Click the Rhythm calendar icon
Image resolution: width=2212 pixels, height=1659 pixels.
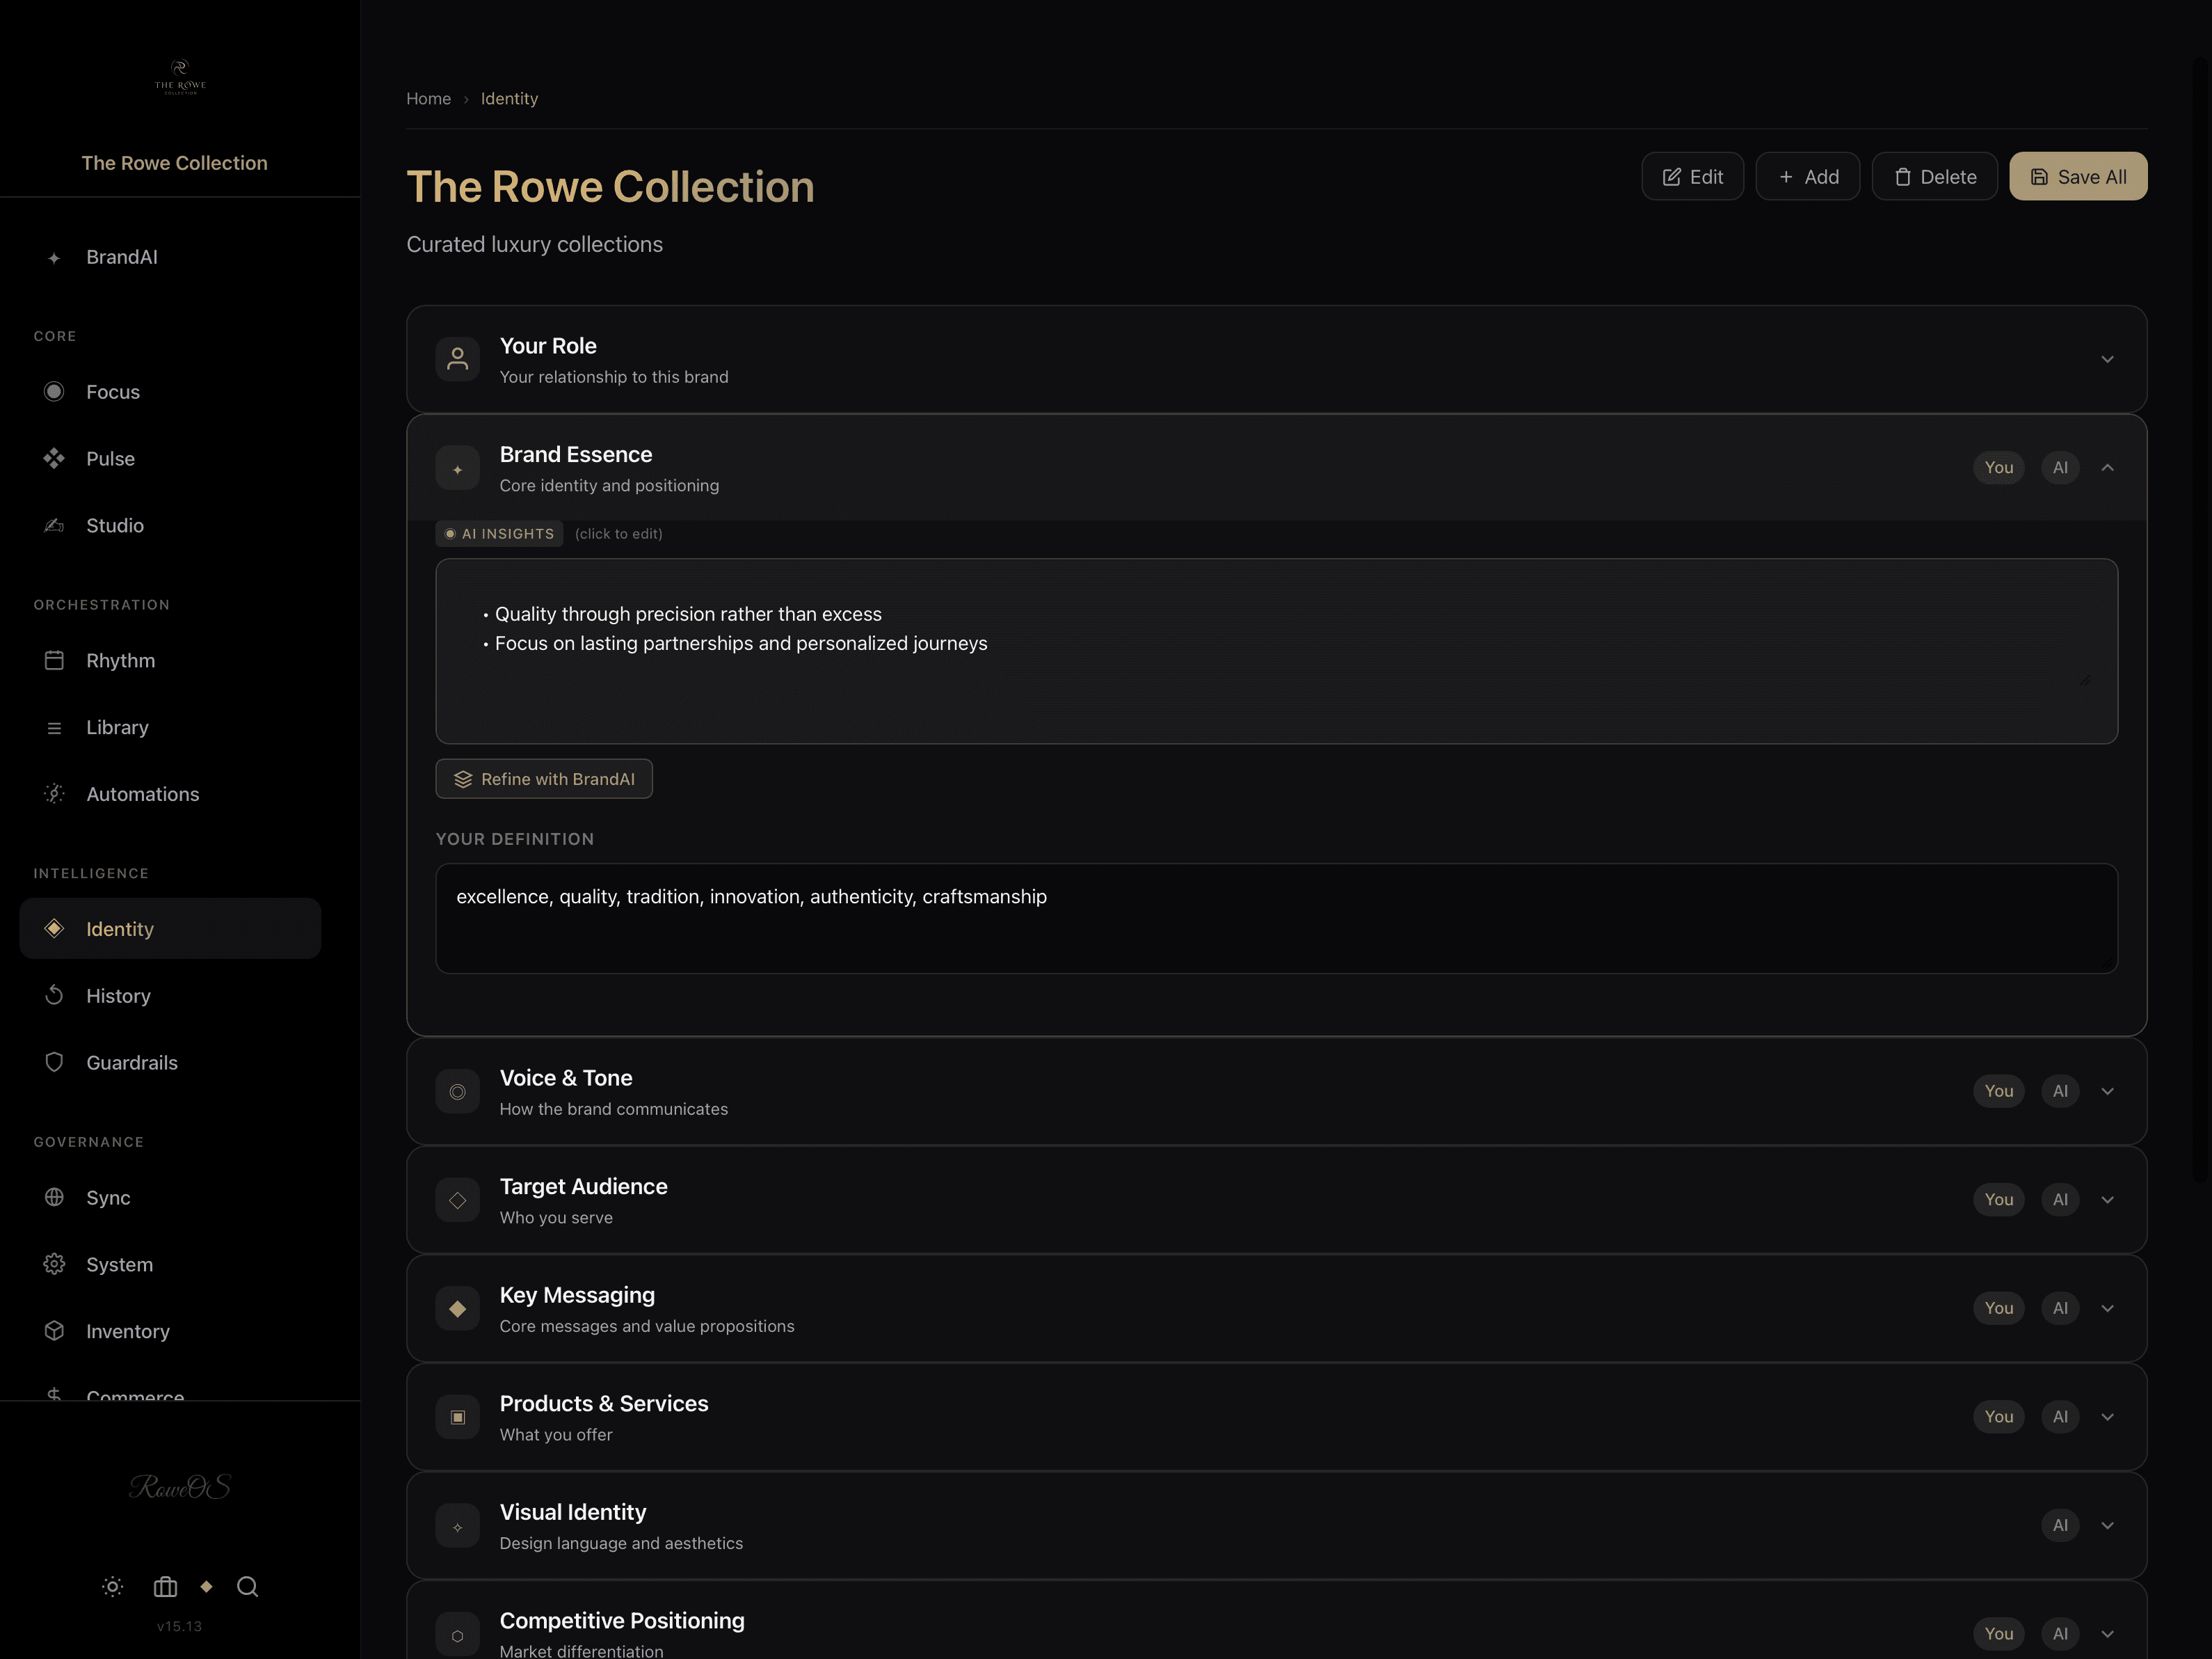pyautogui.click(x=54, y=660)
